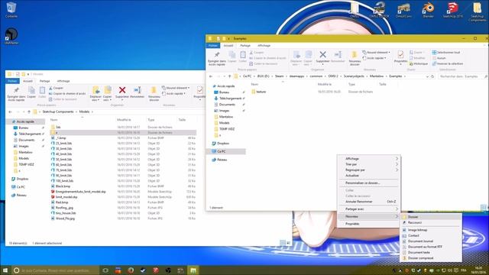Select Image bitmap in Nouveau submenu

coord(431,230)
